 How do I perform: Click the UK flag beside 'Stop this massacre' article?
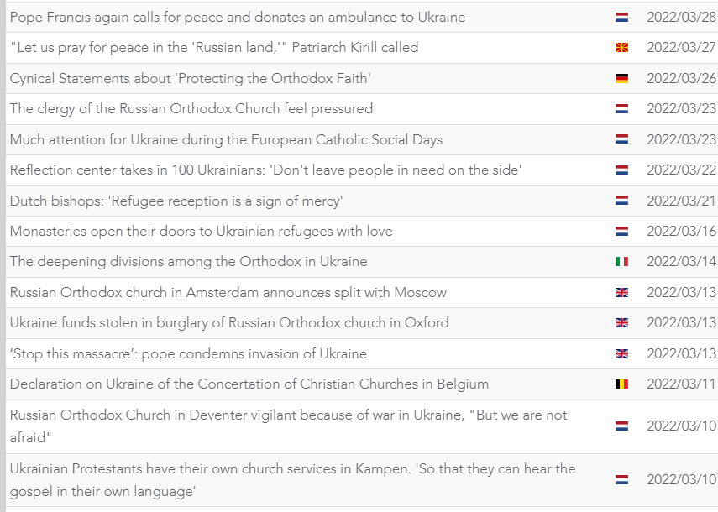[x=621, y=353]
